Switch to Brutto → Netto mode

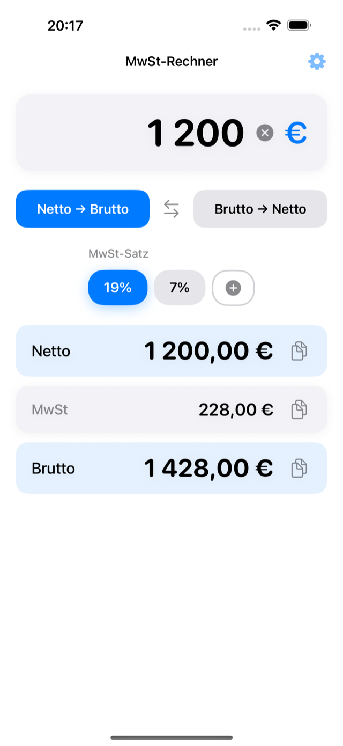pos(260,209)
